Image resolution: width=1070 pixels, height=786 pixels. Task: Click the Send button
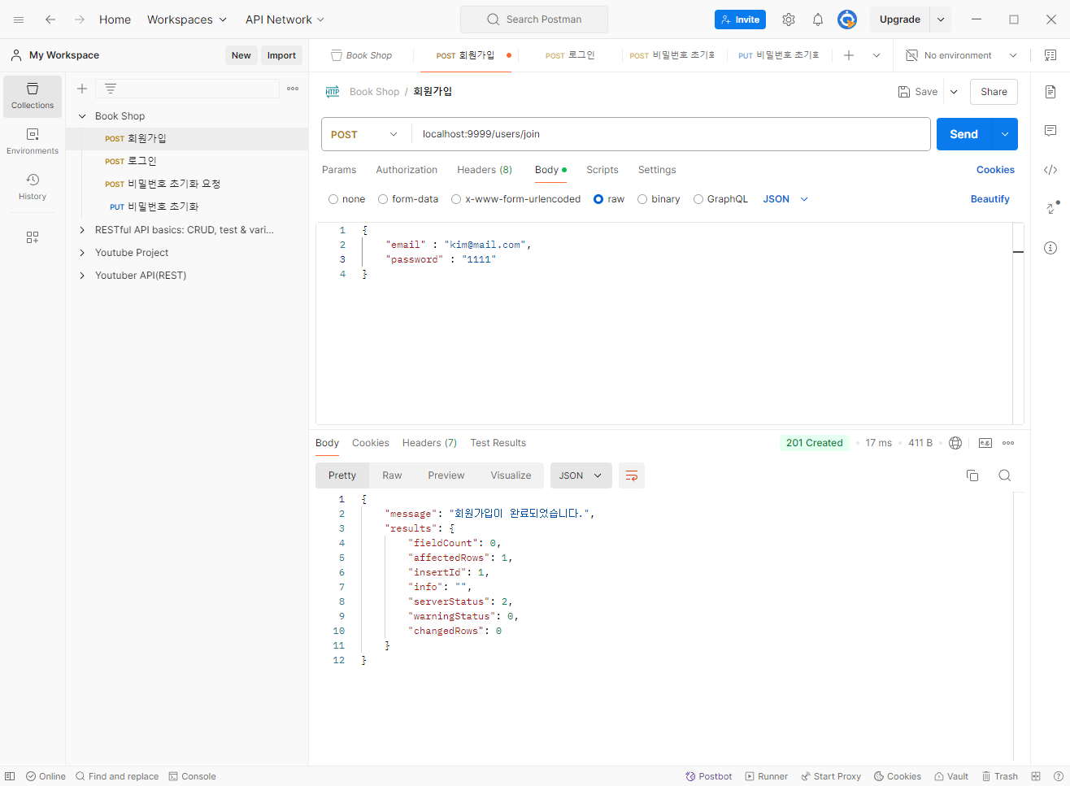[x=964, y=134]
